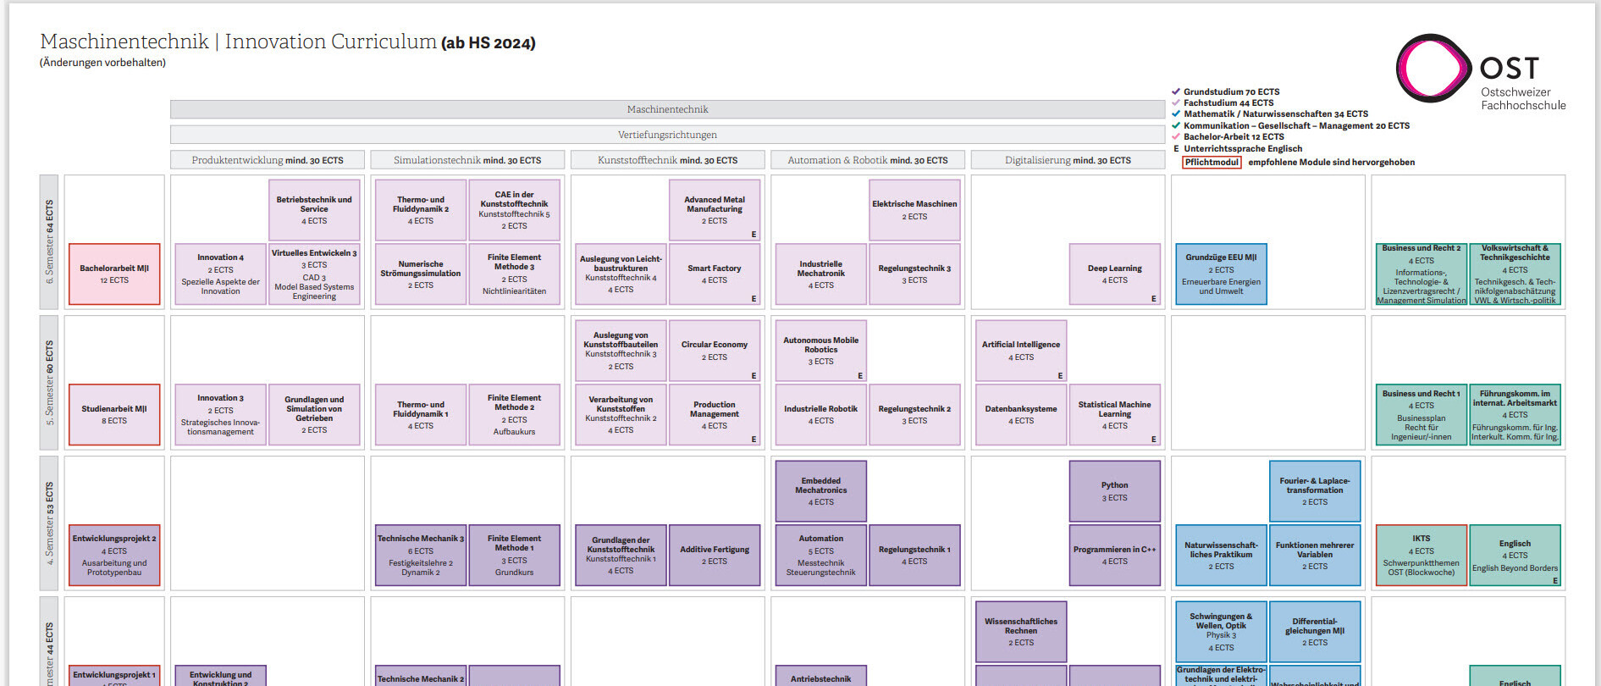Click the Python 3 ECTS module

(x=1114, y=491)
